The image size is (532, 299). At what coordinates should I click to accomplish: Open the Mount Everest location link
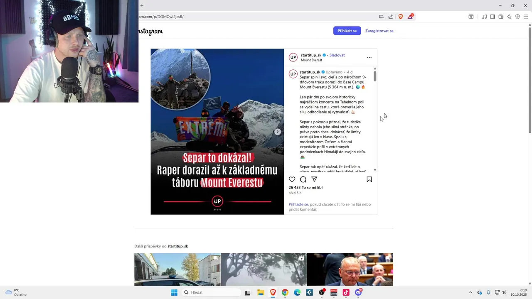pyautogui.click(x=311, y=60)
